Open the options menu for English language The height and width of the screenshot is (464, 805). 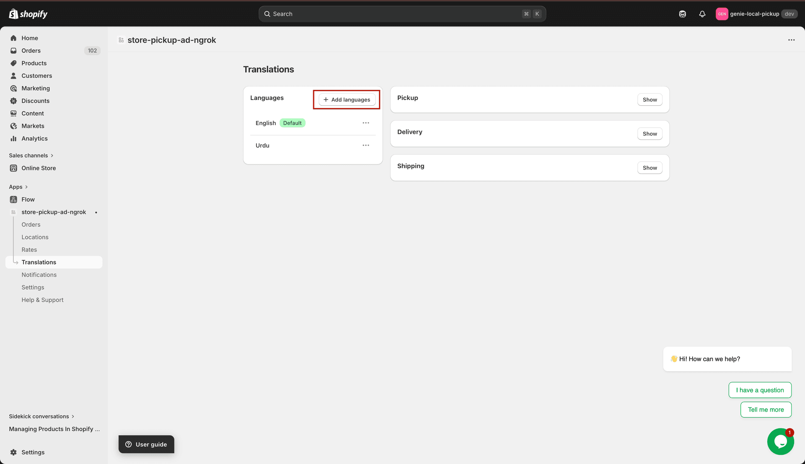[x=366, y=123]
